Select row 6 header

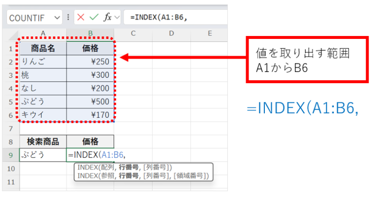(x=11, y=115)
